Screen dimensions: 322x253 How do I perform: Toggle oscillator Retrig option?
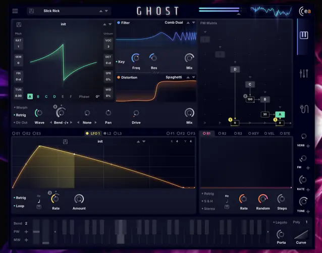(x=20, y=115)
